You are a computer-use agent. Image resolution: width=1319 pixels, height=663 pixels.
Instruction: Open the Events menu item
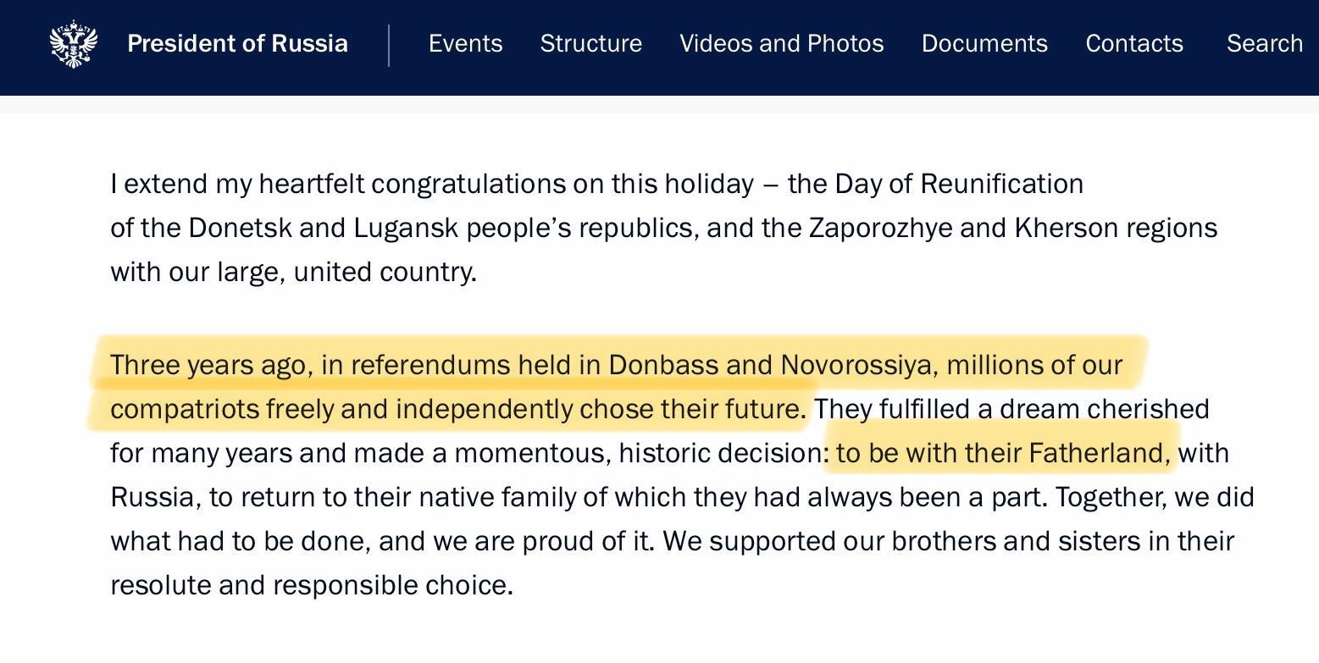click(x=465, y=44)
